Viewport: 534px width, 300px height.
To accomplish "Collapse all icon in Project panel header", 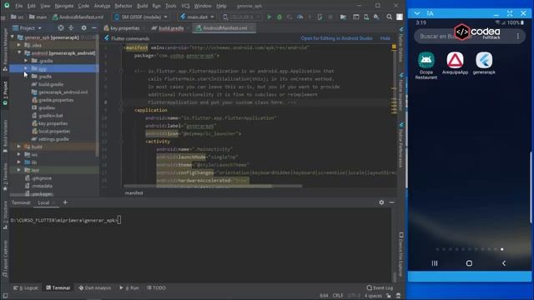I will [x=71, y=27].
